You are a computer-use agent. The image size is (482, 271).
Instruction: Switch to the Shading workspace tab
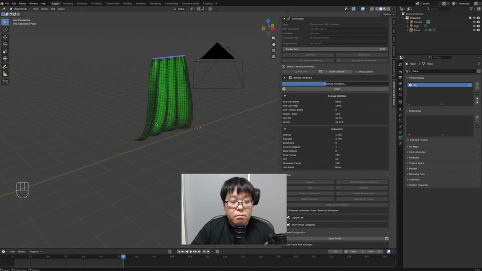(x=127, y=4)
